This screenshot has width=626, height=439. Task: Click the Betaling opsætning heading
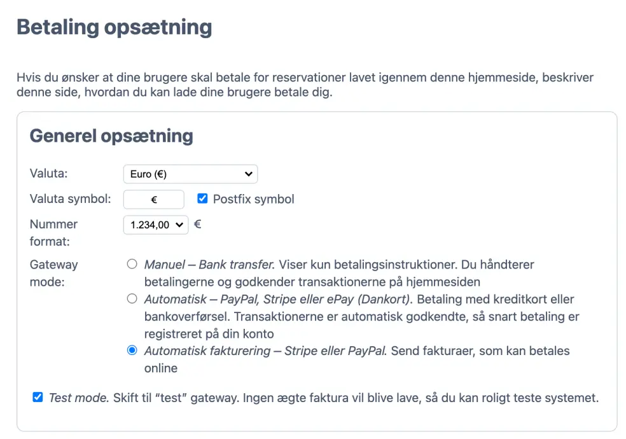[115, 27]
